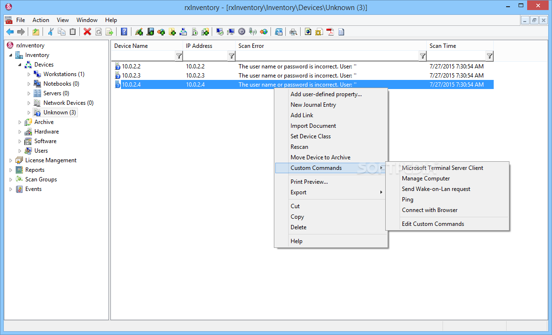Open the Action menu
Image resolution: width=552 pixels, height=335 pixels.
(x=41, y=20)
